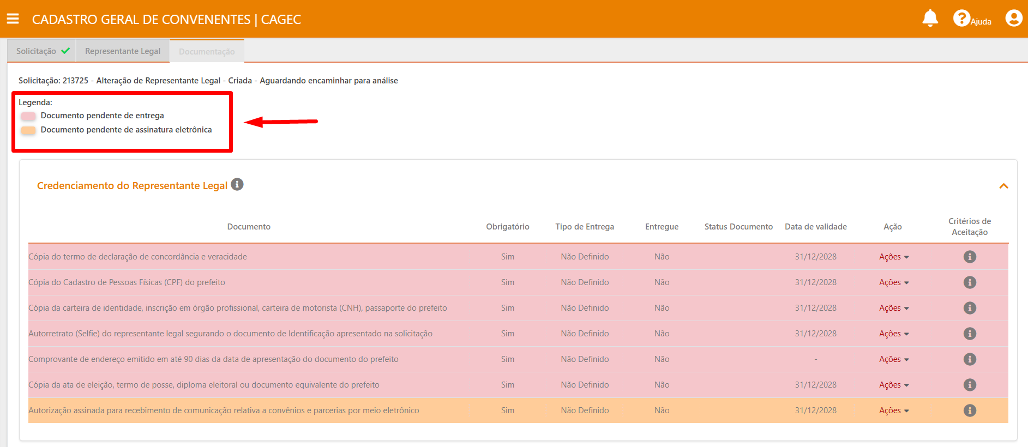This screenshot has height=447, width=1028.
Task: Select the Documentação tab
Action: pyautogui.click(x=207, y=52)
